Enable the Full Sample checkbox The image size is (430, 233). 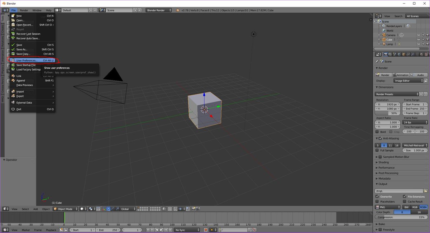[377, 150]
